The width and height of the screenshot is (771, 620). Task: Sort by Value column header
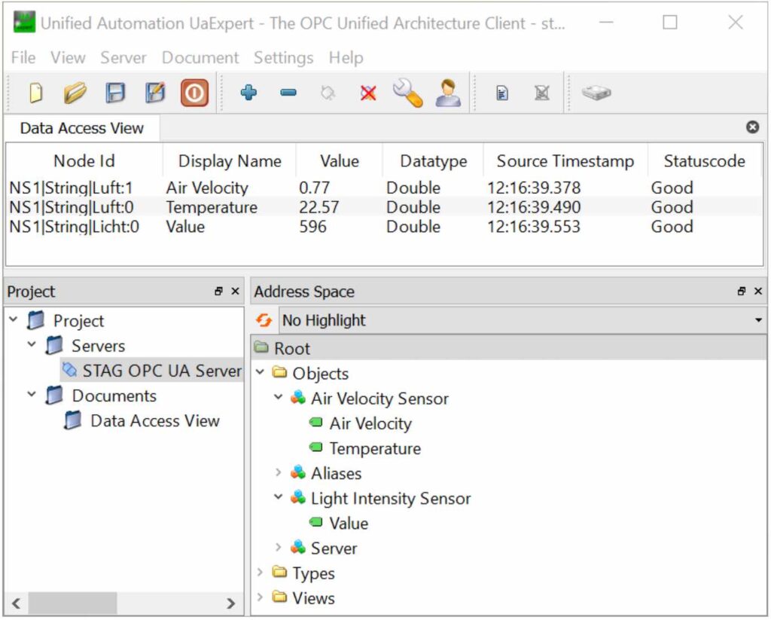pyautogui.click(x=339, y=161)
